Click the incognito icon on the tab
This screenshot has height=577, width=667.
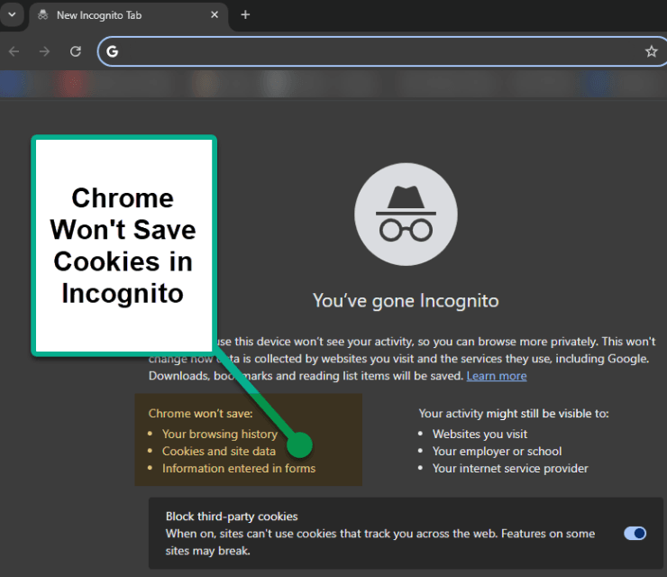pyautogui.click(x=43, y=15)
